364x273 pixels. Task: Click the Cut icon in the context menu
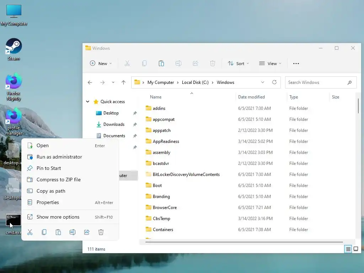30,232
